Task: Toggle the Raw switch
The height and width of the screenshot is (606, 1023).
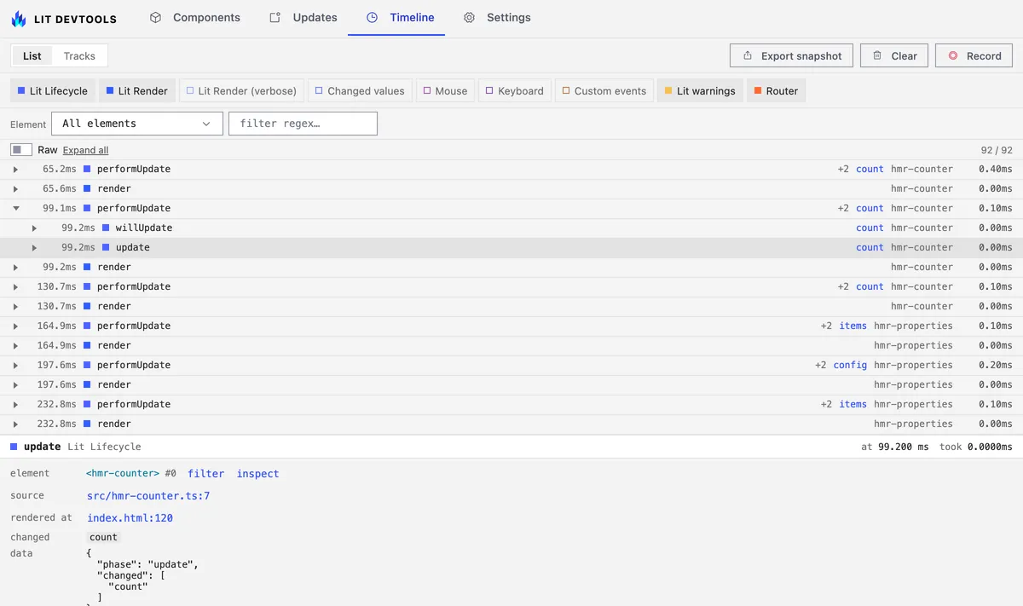Action: (x=21, y=149)
